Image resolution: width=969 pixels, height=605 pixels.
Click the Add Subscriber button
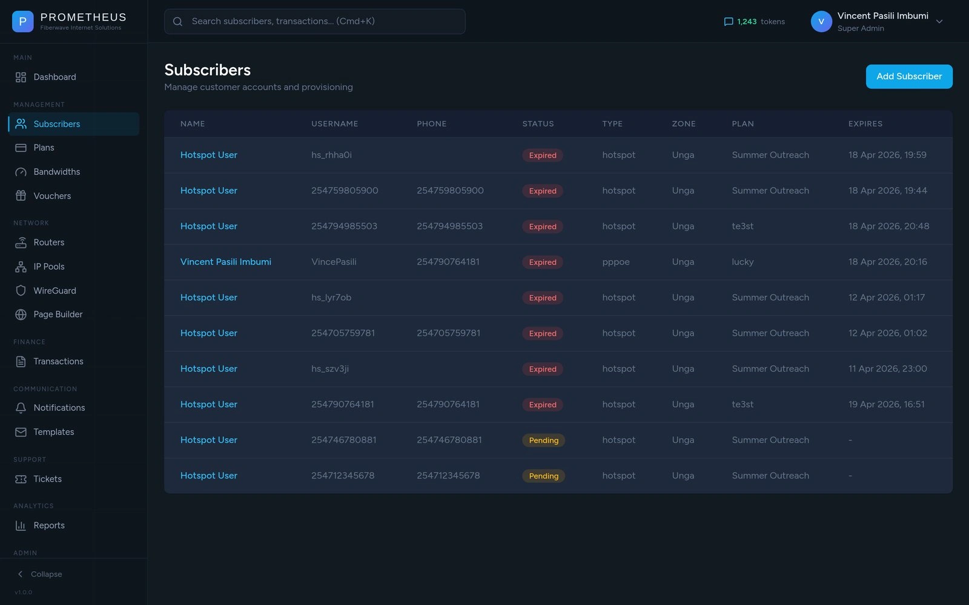[909, 77]
